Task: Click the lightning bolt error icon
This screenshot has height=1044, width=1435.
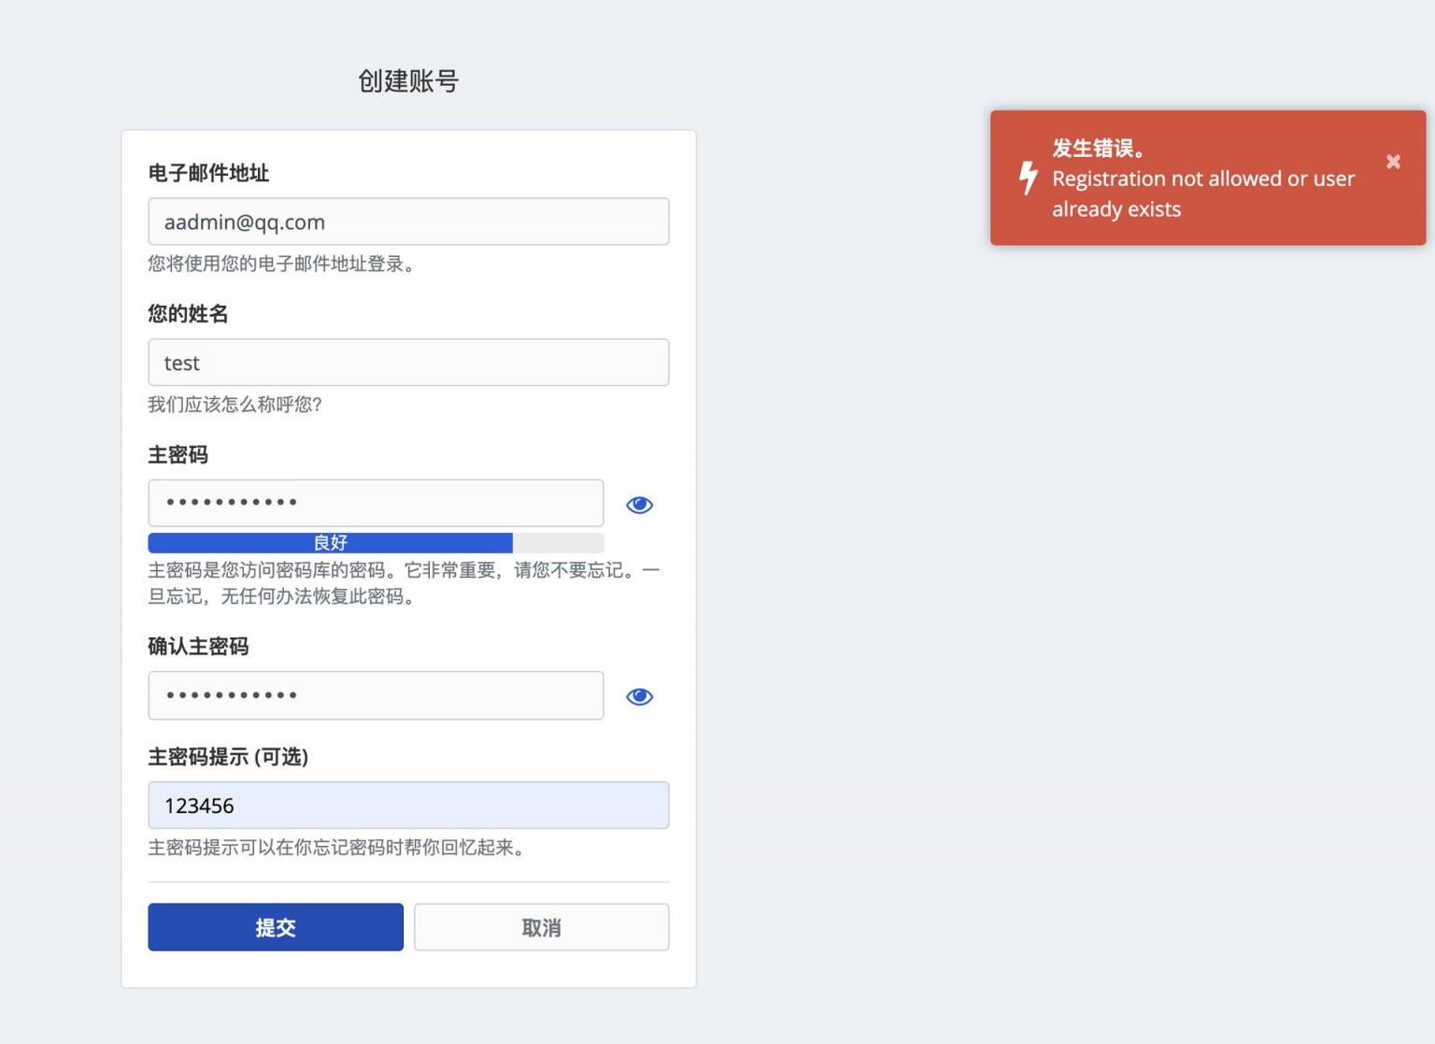Action: click(x=1028, y=178)
